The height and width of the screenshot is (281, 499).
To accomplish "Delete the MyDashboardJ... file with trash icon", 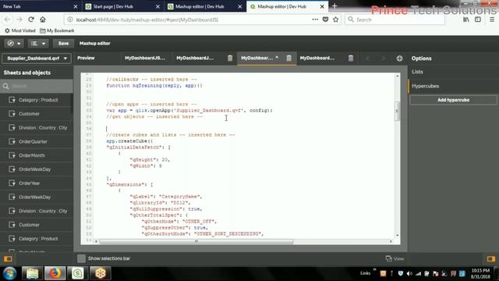I will (x=230, y=58).
